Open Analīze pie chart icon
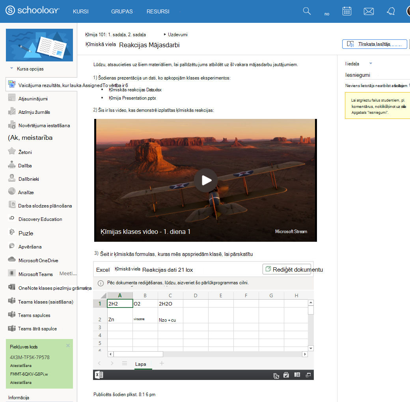Image resolution: width=410 pixels, height=402 pixels. (x=12, y=191)
